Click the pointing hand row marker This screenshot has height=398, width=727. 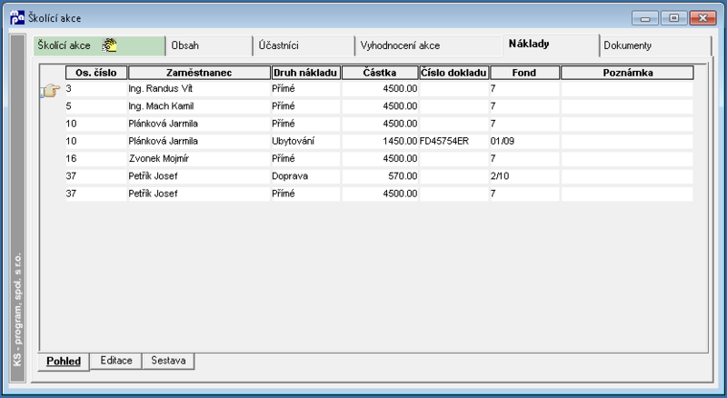click(x=51, y=90)
